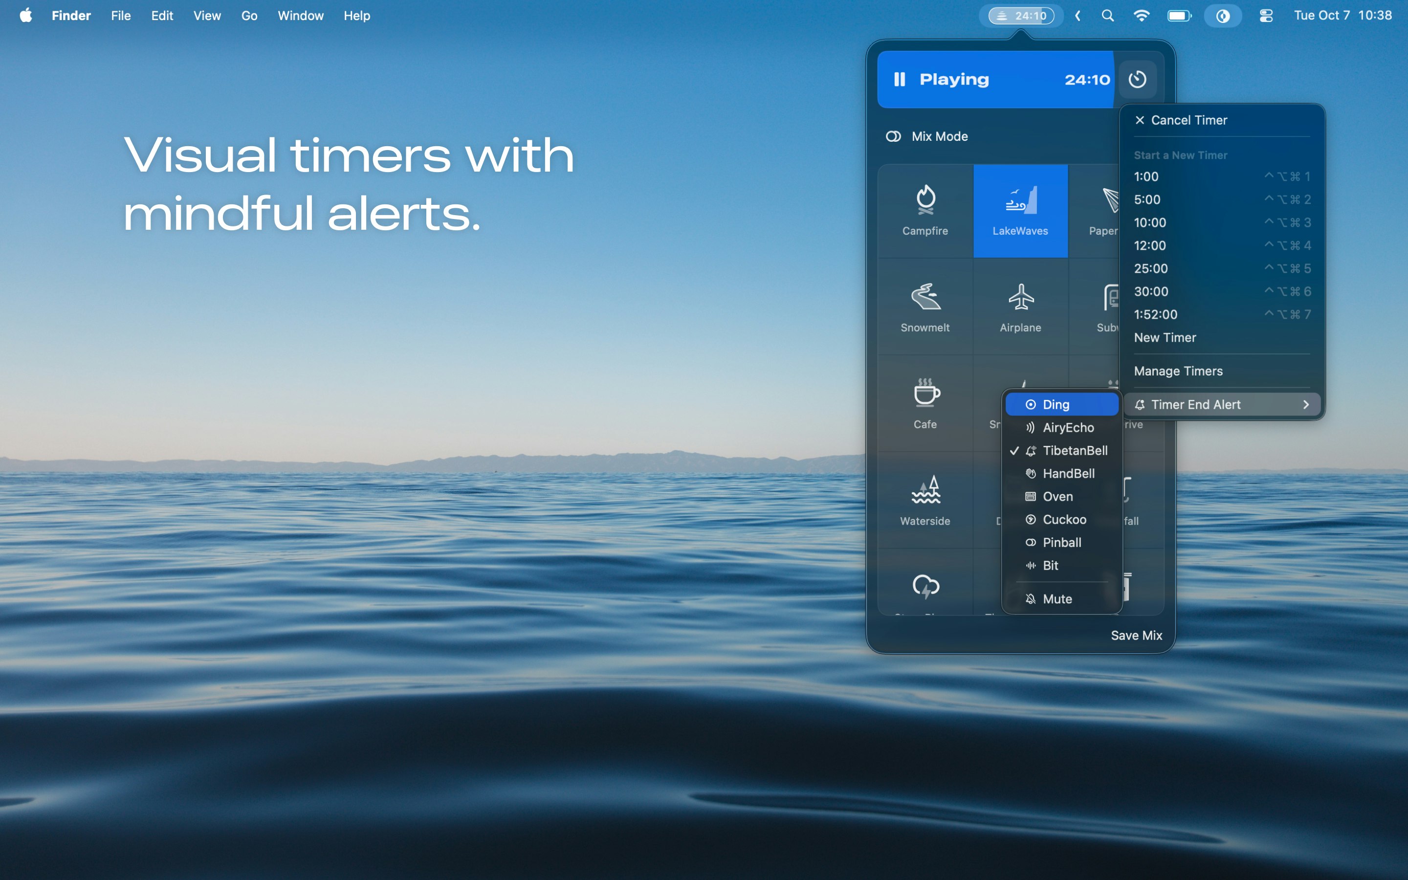Open Manage Timers
1408x880 pixels.
(1178, 371)
